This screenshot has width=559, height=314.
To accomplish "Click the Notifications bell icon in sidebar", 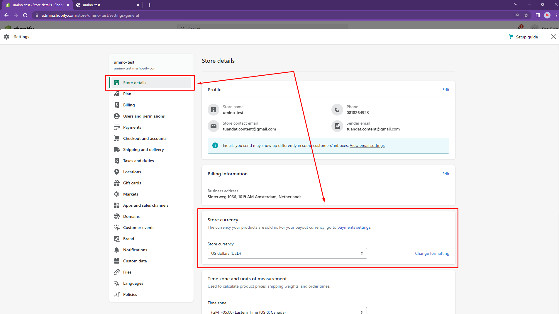I will pyautogui.click(x=117, y=250).
